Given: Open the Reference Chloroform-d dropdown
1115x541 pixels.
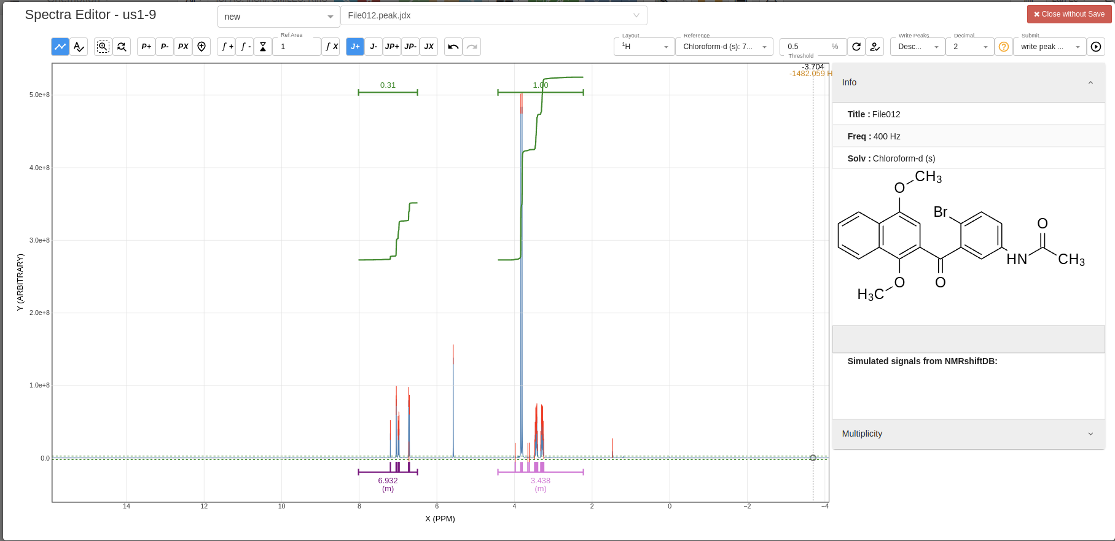Looking at the screenshot, I should click(x=724, y=47).
